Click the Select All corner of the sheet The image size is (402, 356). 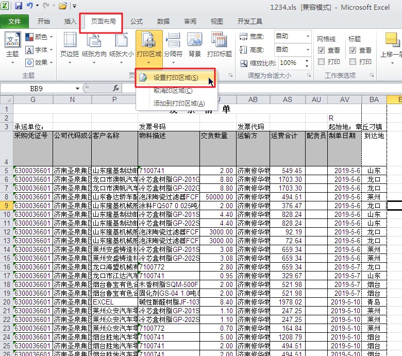pyautogui.click(x=7, y=99)
